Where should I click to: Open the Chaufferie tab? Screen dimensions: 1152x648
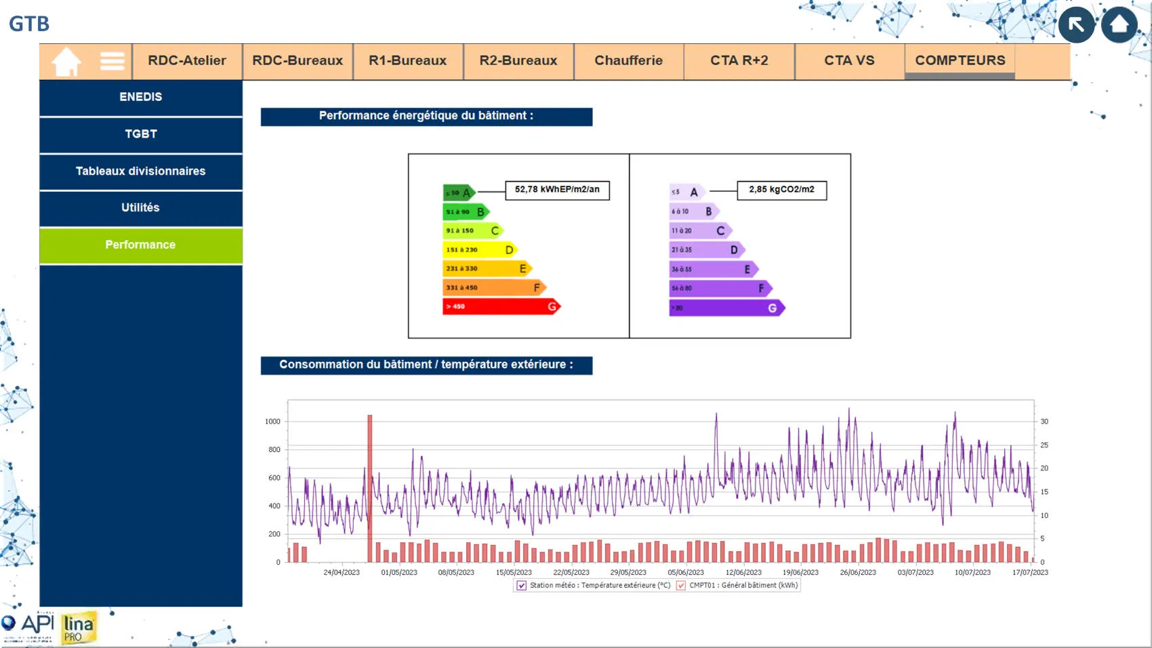[628, 61]
